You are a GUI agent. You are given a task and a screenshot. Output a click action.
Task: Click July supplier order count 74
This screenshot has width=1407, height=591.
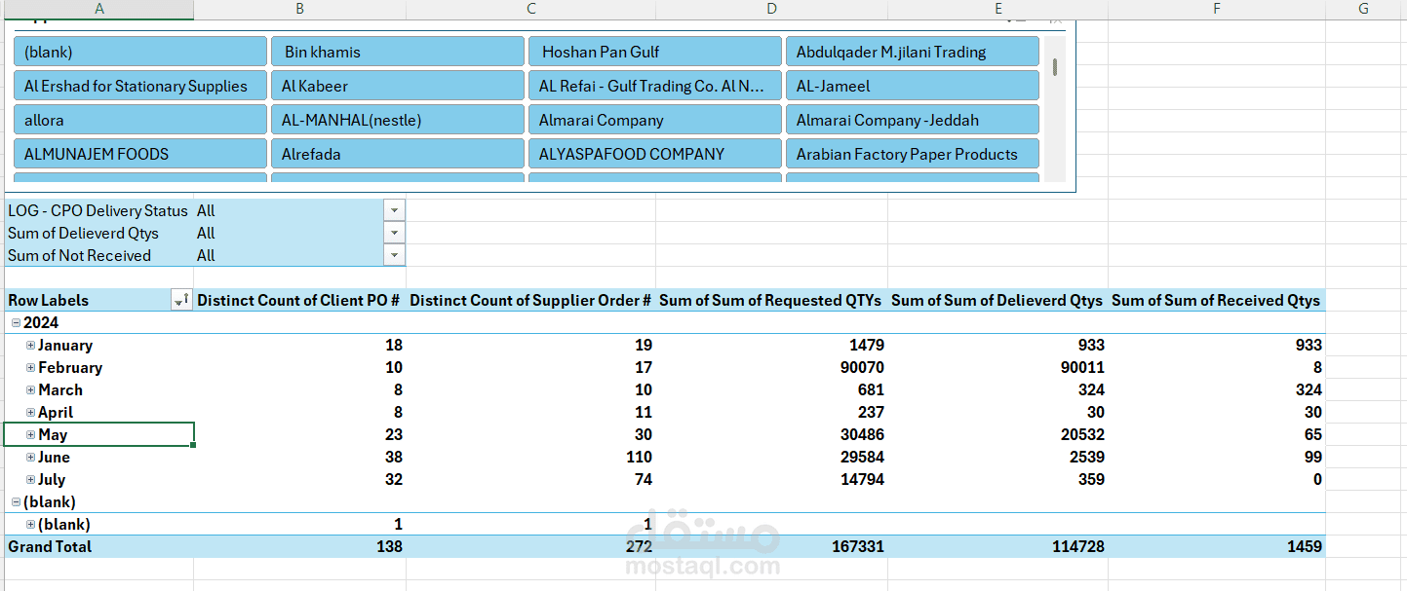pyautogui.click(x=643, y=480)
